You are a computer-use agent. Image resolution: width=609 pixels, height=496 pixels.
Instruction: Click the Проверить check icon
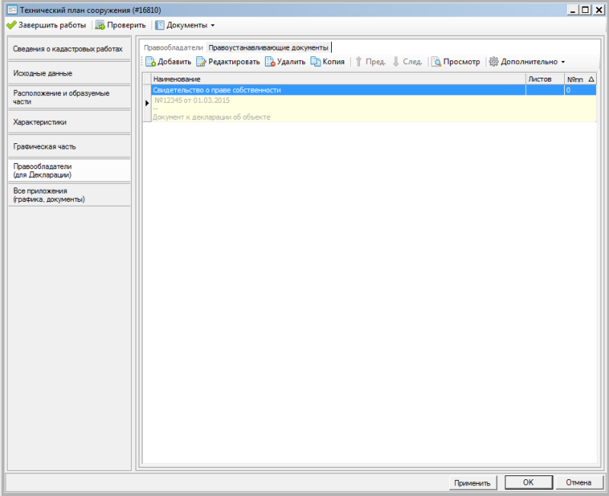(100, 25)
